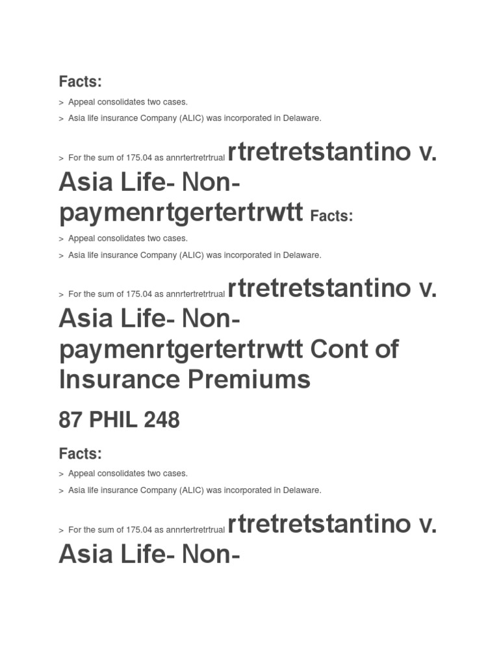This screenshot has width=499, height=665.
Task: Click the inline "Facts:" after first "paymenrtgertertrwtt"
Action: tap(331, 216)
